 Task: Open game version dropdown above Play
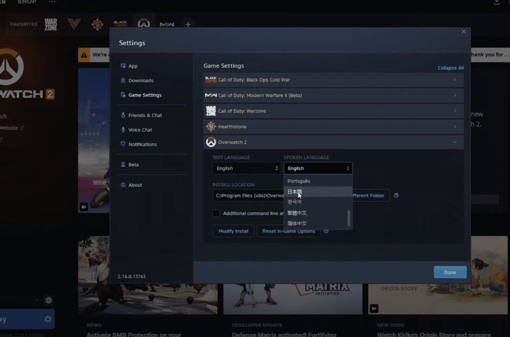coord(20,300)
